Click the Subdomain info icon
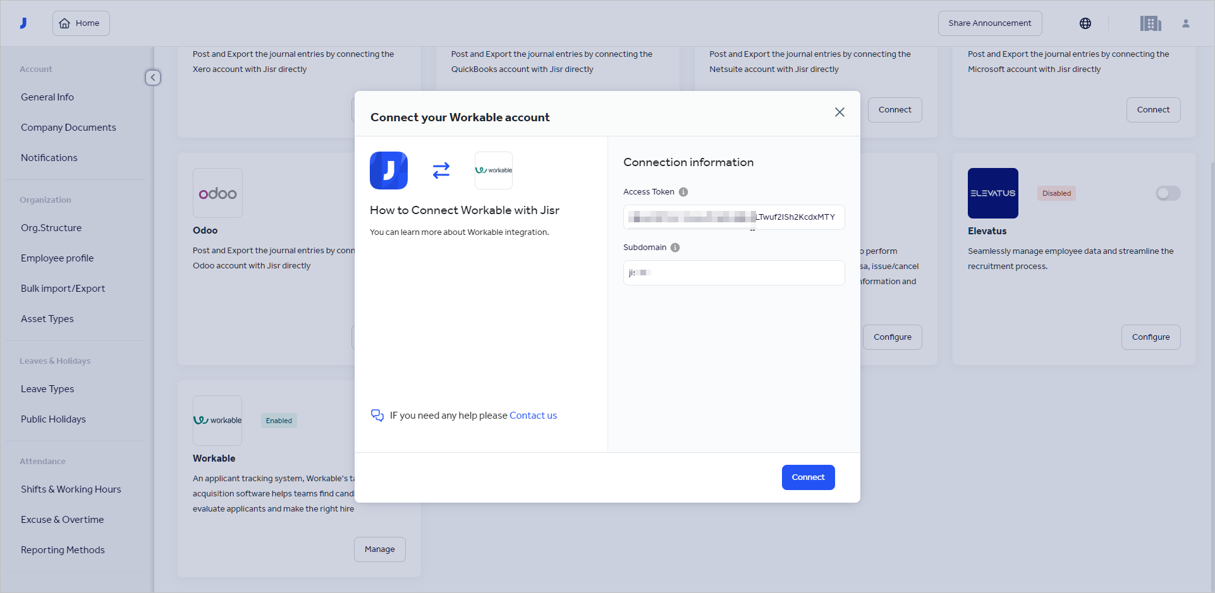 click(x=675, y=248)
